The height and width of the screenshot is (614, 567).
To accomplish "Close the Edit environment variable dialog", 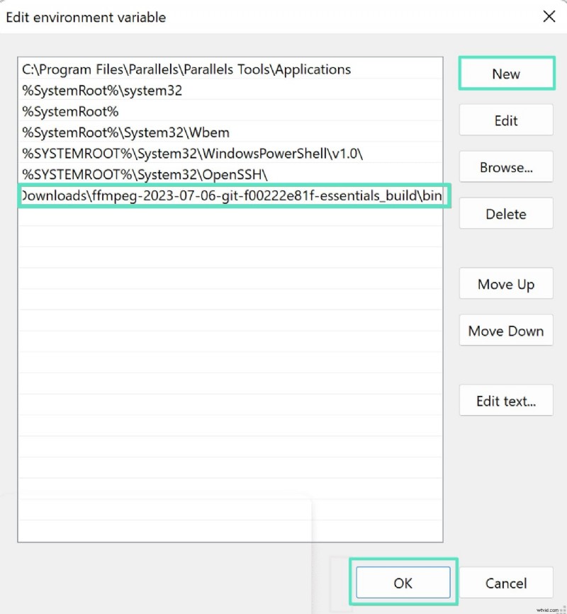I will pyautogui.click(x=549, y=16).
